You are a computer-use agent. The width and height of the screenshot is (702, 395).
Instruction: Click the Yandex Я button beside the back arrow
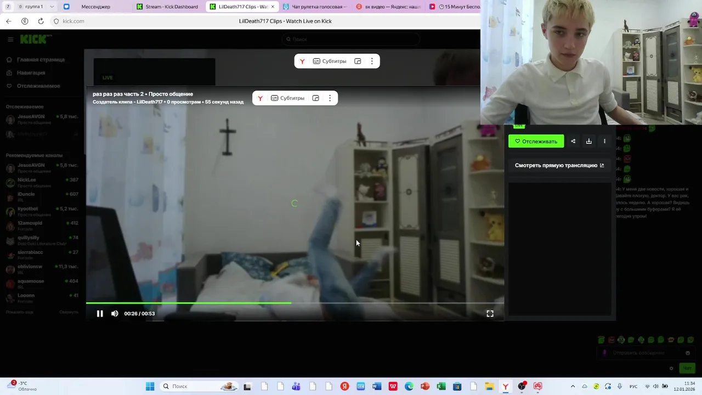click(x=25, y=21)
